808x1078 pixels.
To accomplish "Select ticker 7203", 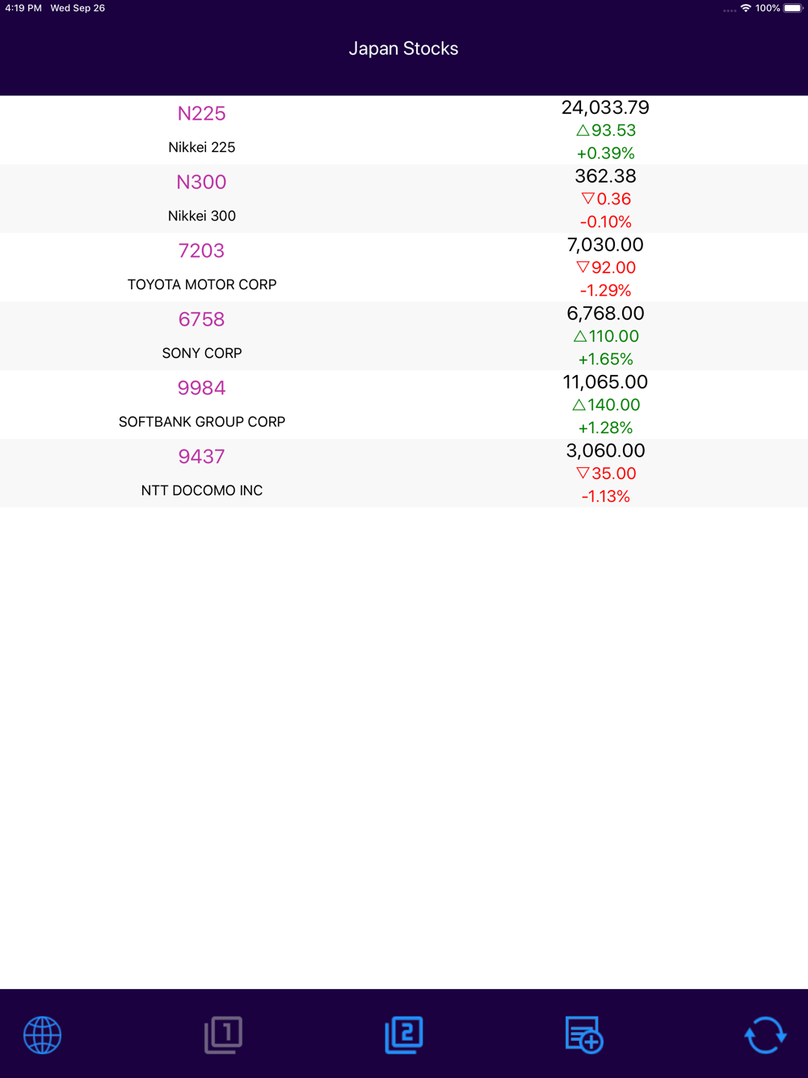I will (202, 251).
